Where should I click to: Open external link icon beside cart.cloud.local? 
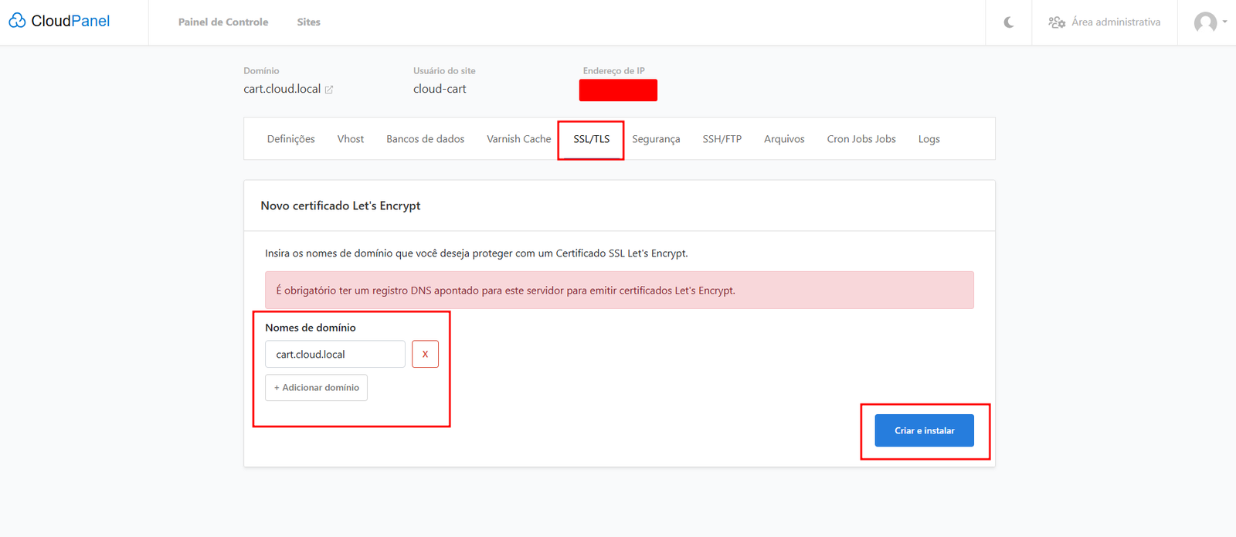pos(329,90)
